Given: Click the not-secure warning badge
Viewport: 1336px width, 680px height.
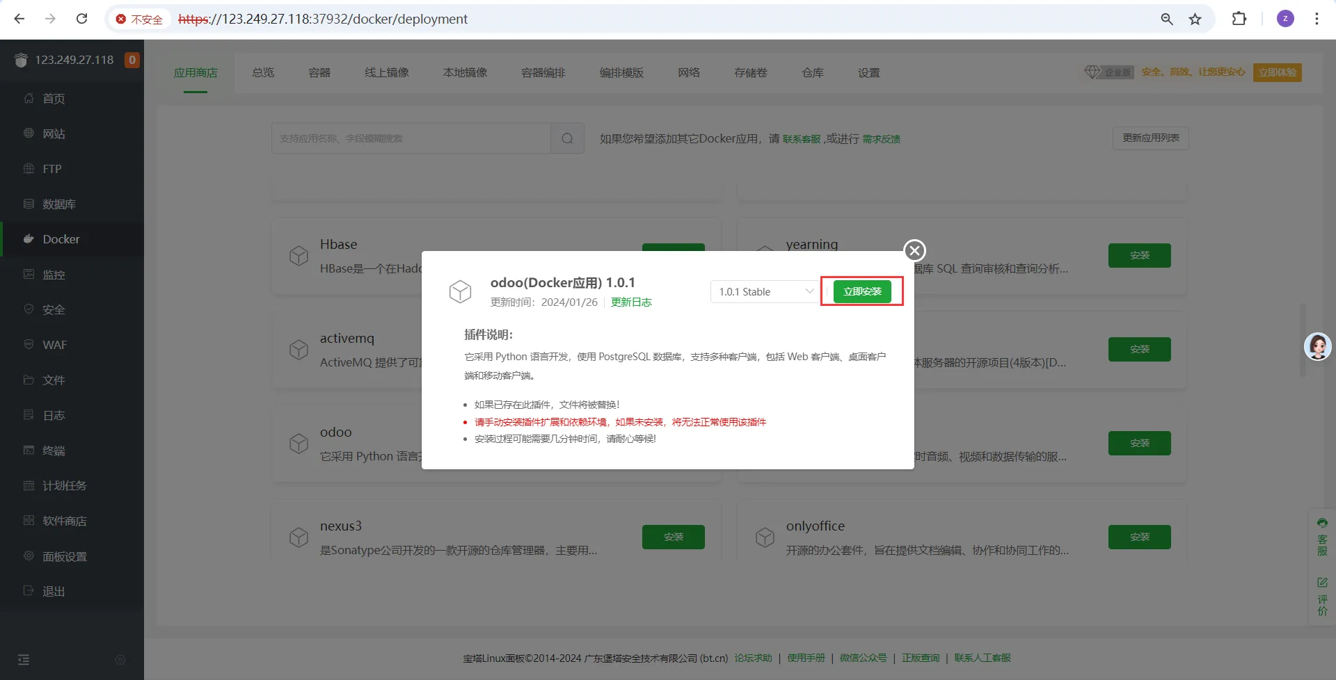Looking at the screenshot, I should point(139,19).
